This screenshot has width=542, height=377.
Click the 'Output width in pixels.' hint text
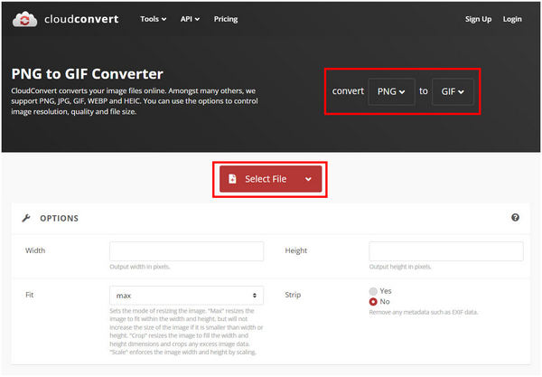(140, 267)
